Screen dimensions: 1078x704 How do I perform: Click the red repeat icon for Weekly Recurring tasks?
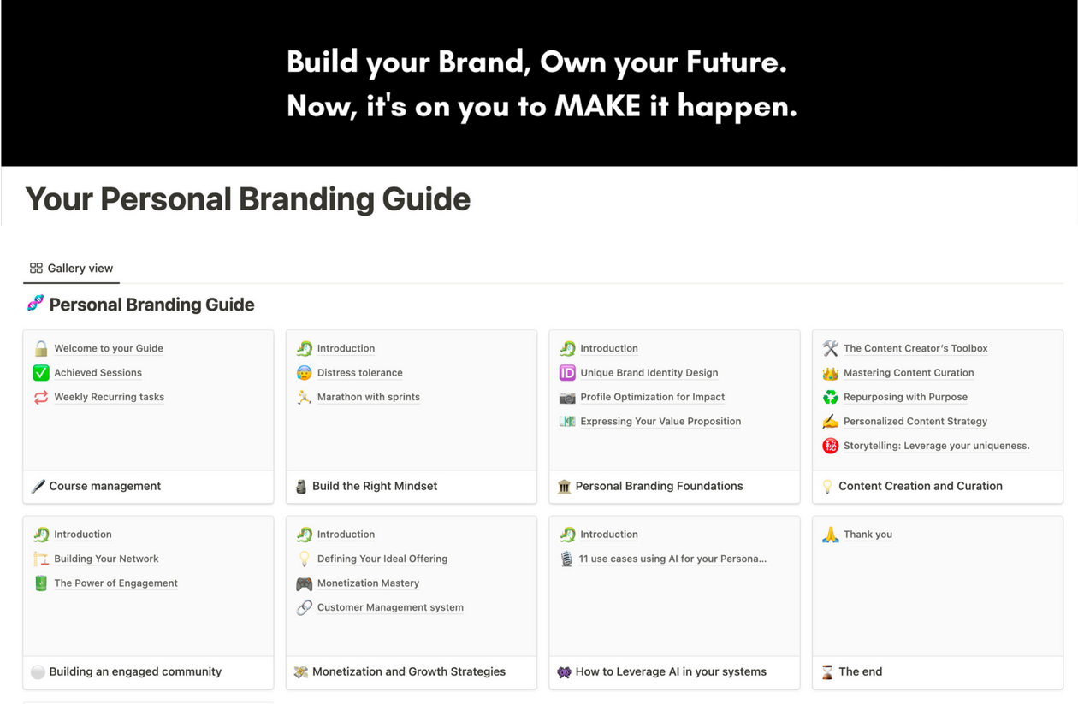(x=41, y=397)
